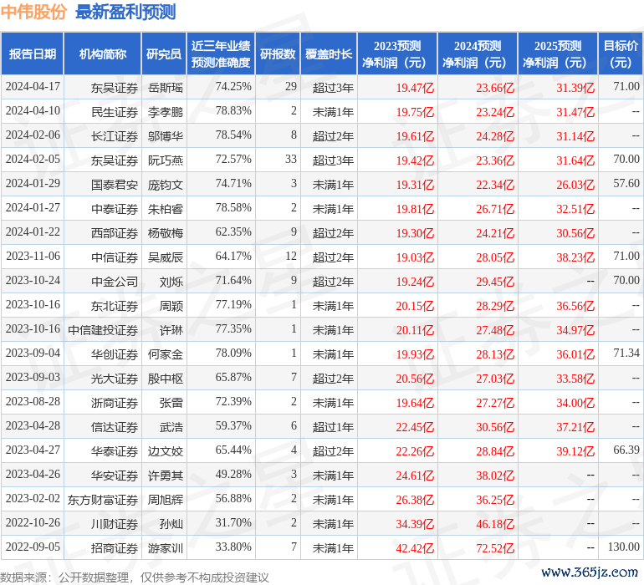The width and height of the screenshot is (644, 585).
Task: Click researcher 刘烁
Action: click(x=171, y=281)
